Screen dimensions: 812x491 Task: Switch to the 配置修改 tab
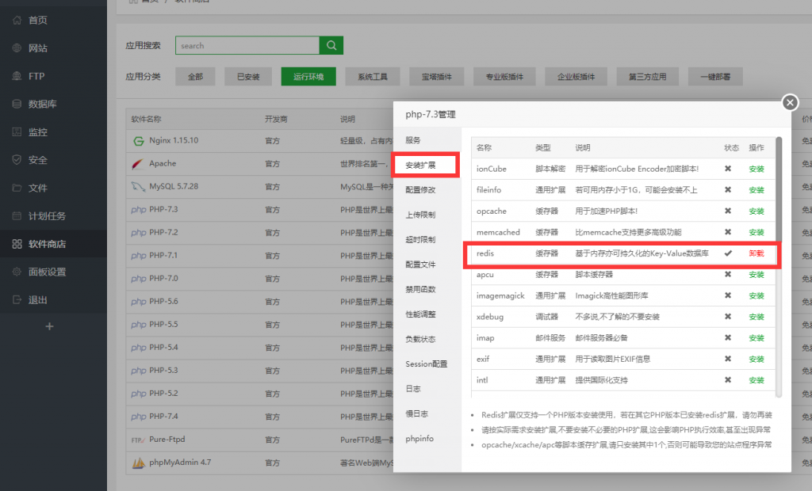click(x=420, y=190)
